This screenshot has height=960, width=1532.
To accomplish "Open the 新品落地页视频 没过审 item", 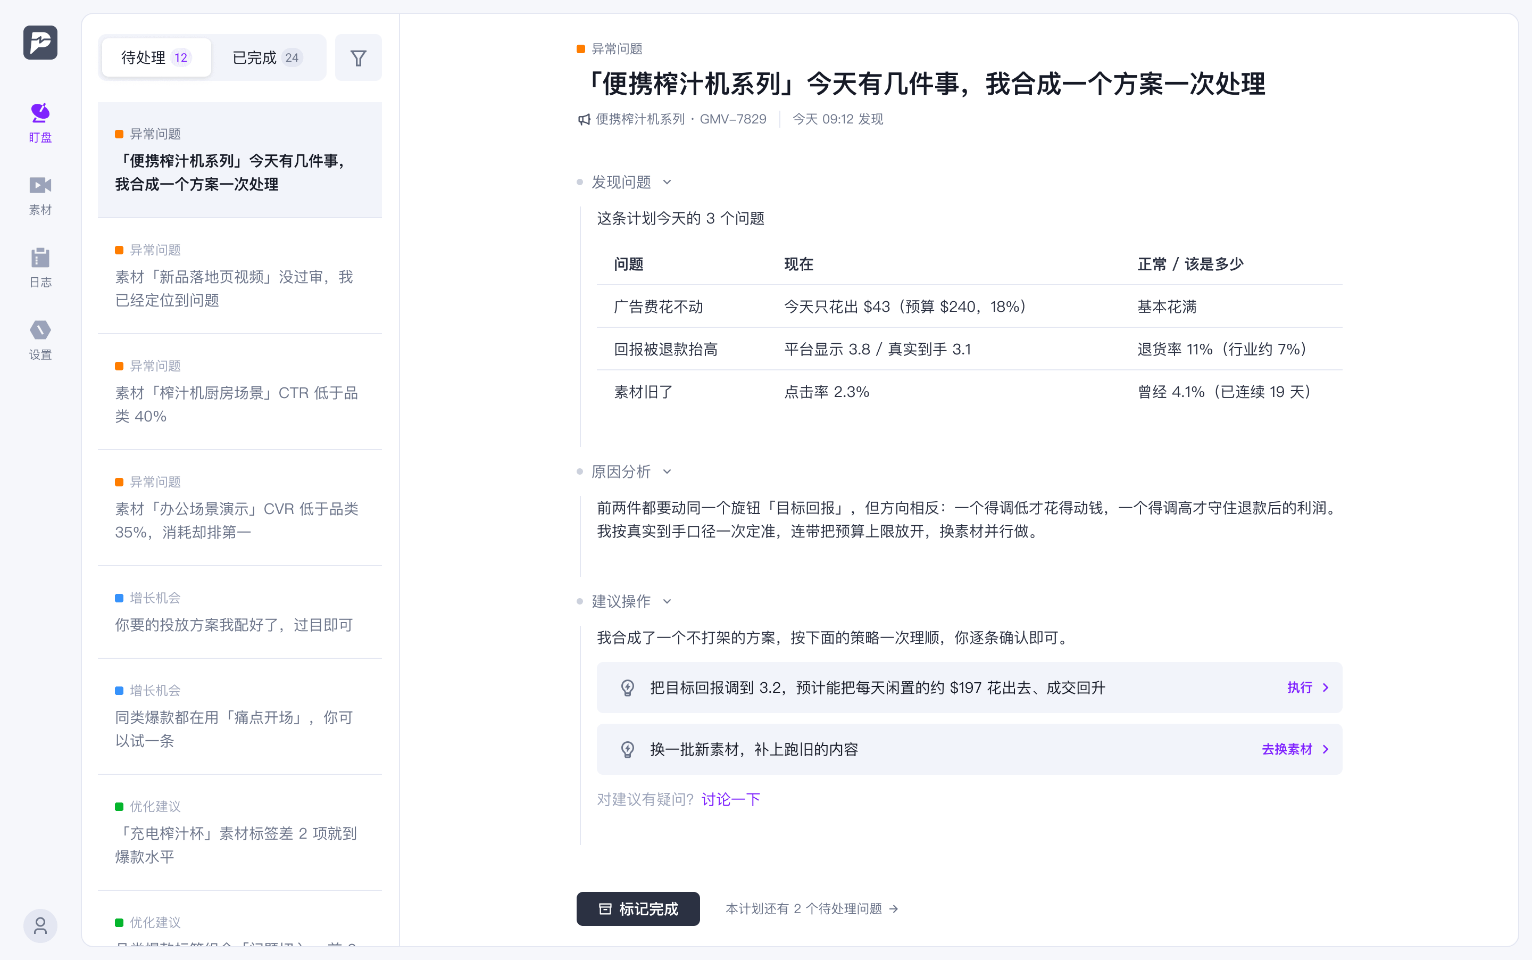I will (240, 276).
